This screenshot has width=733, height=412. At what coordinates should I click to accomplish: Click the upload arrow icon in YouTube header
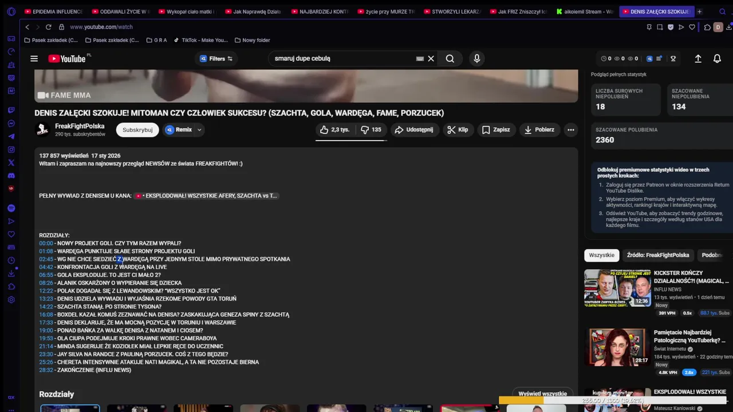(x=698, y=58)
